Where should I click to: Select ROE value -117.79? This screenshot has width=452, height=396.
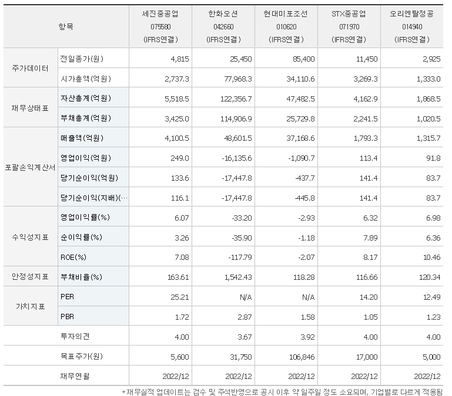[240, 257]
